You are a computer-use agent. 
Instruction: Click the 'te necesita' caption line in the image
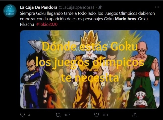pyautogui.click(x=90, y=78)
